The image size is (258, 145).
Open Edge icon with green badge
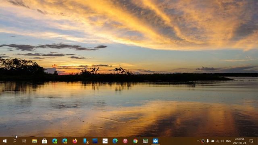tap(55, 141)
